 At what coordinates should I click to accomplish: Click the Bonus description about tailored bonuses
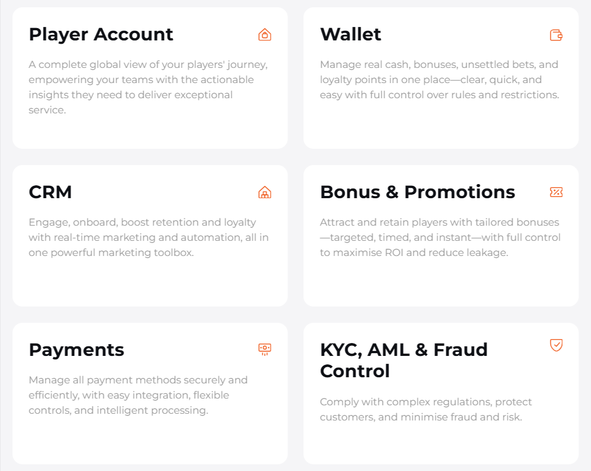(x=440, y=237)
